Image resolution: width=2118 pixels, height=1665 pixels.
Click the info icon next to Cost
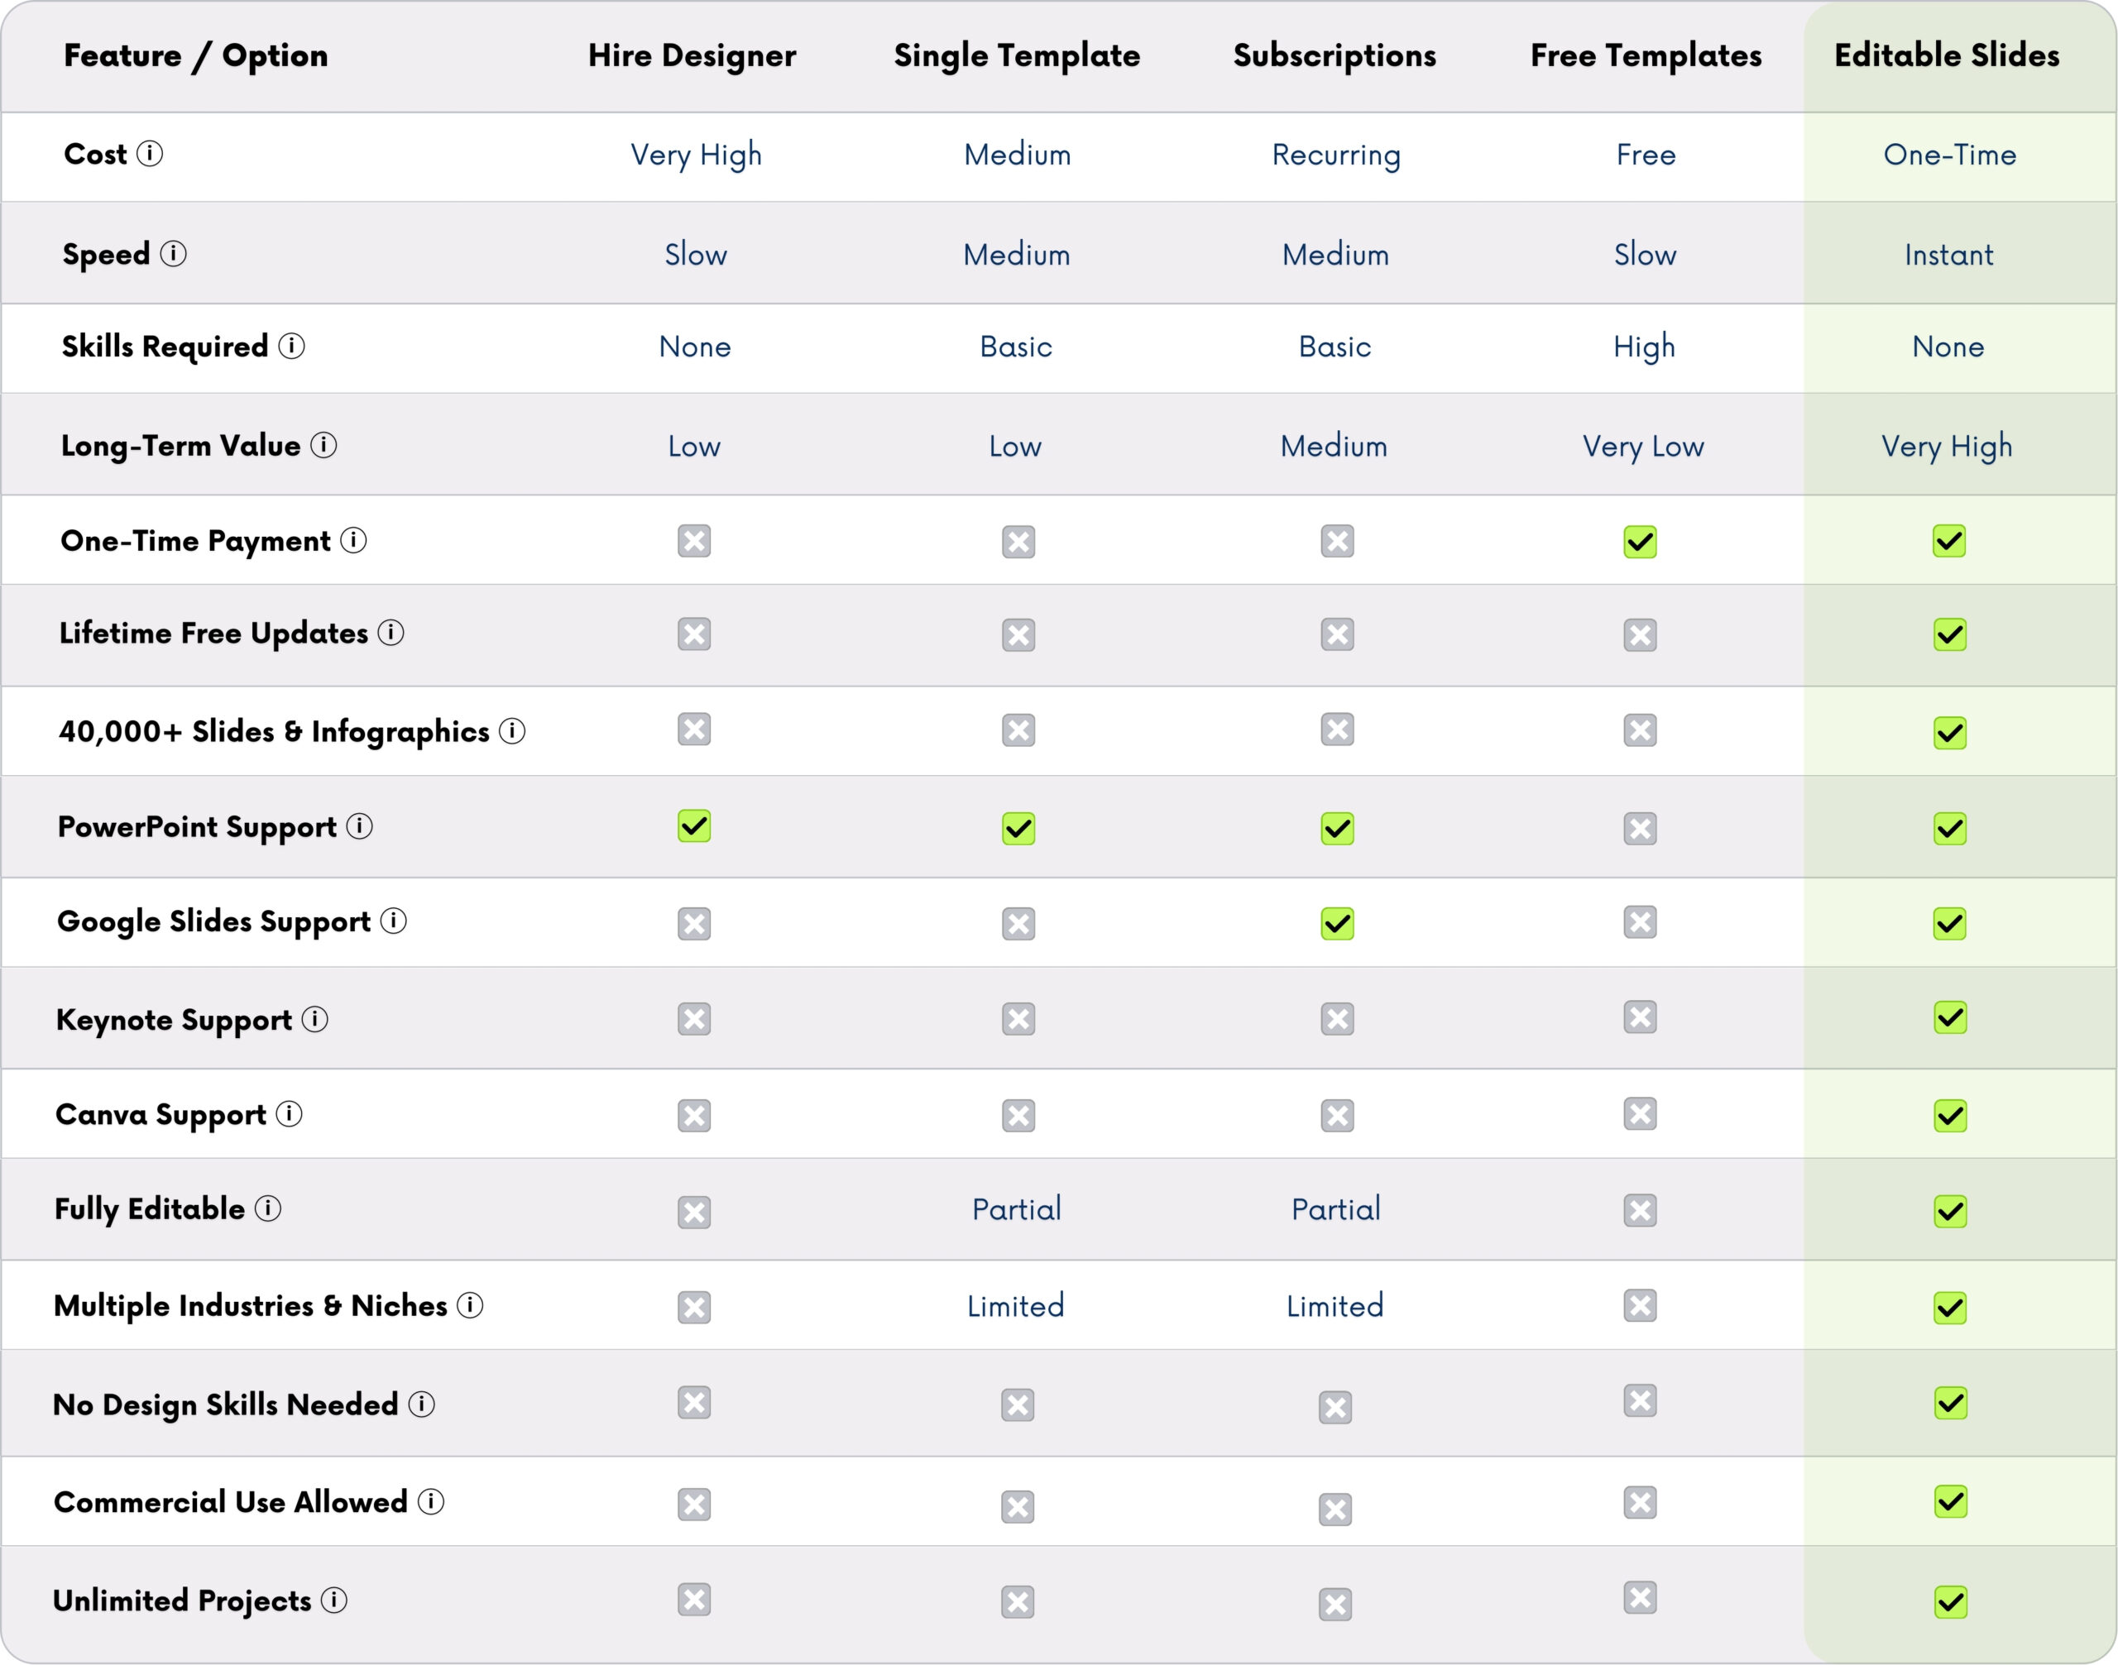click(149, 153)
